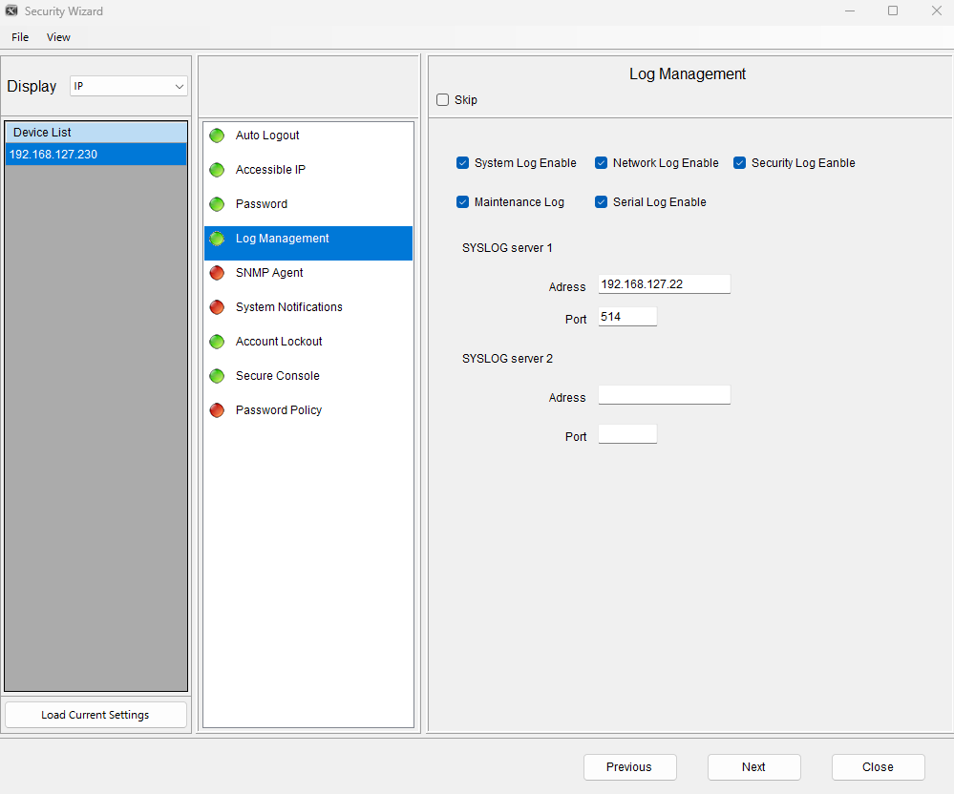954x794 pixels.
Task: Click the red status icon beside SNMP Agent
Action: coord(217,273)
